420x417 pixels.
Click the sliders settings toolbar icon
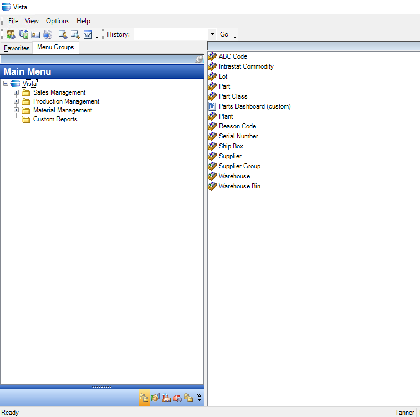point(88,34)
